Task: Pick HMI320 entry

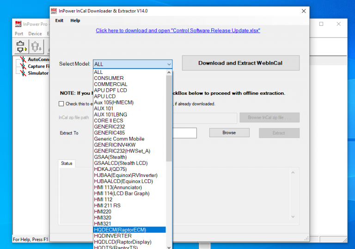Action: pos(129,218)
